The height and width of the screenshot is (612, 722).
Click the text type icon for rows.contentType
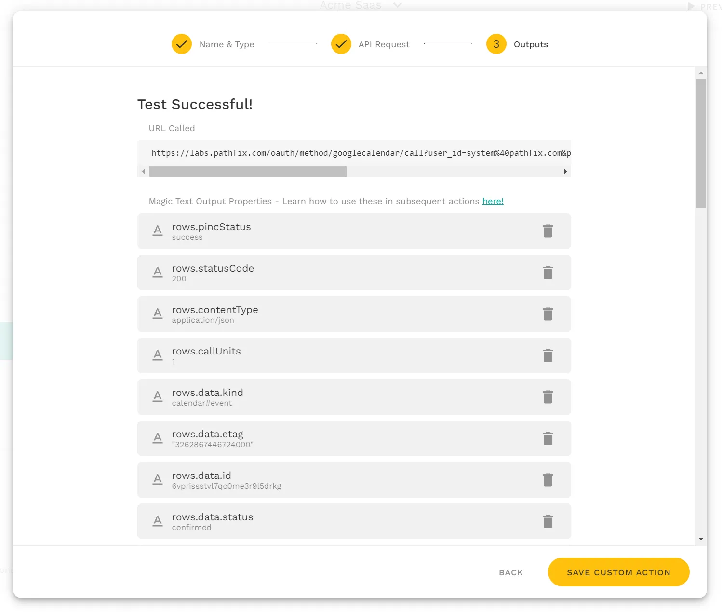click(158, 314)
